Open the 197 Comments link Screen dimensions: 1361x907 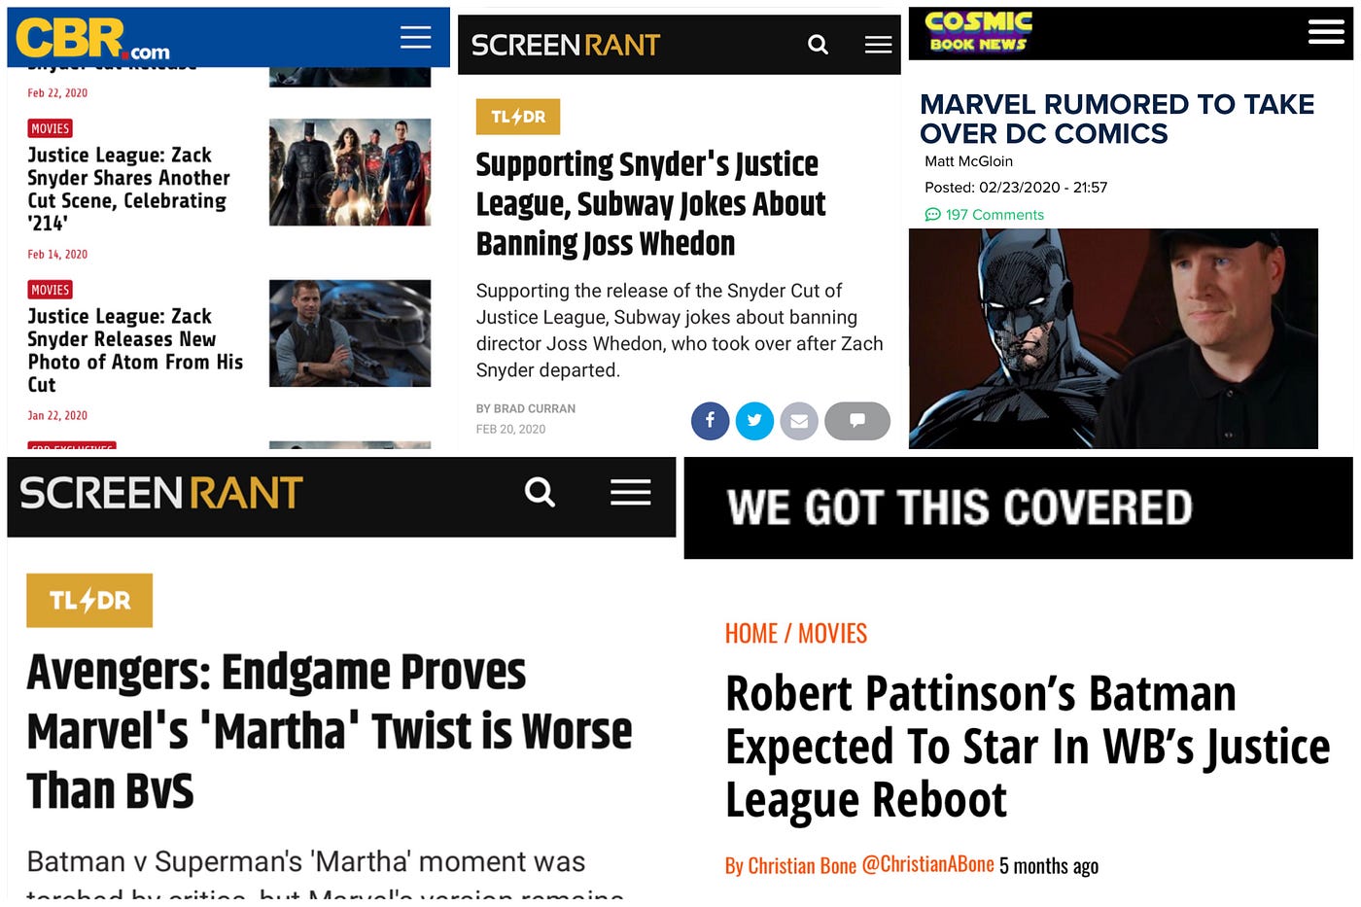click(984, 215)
